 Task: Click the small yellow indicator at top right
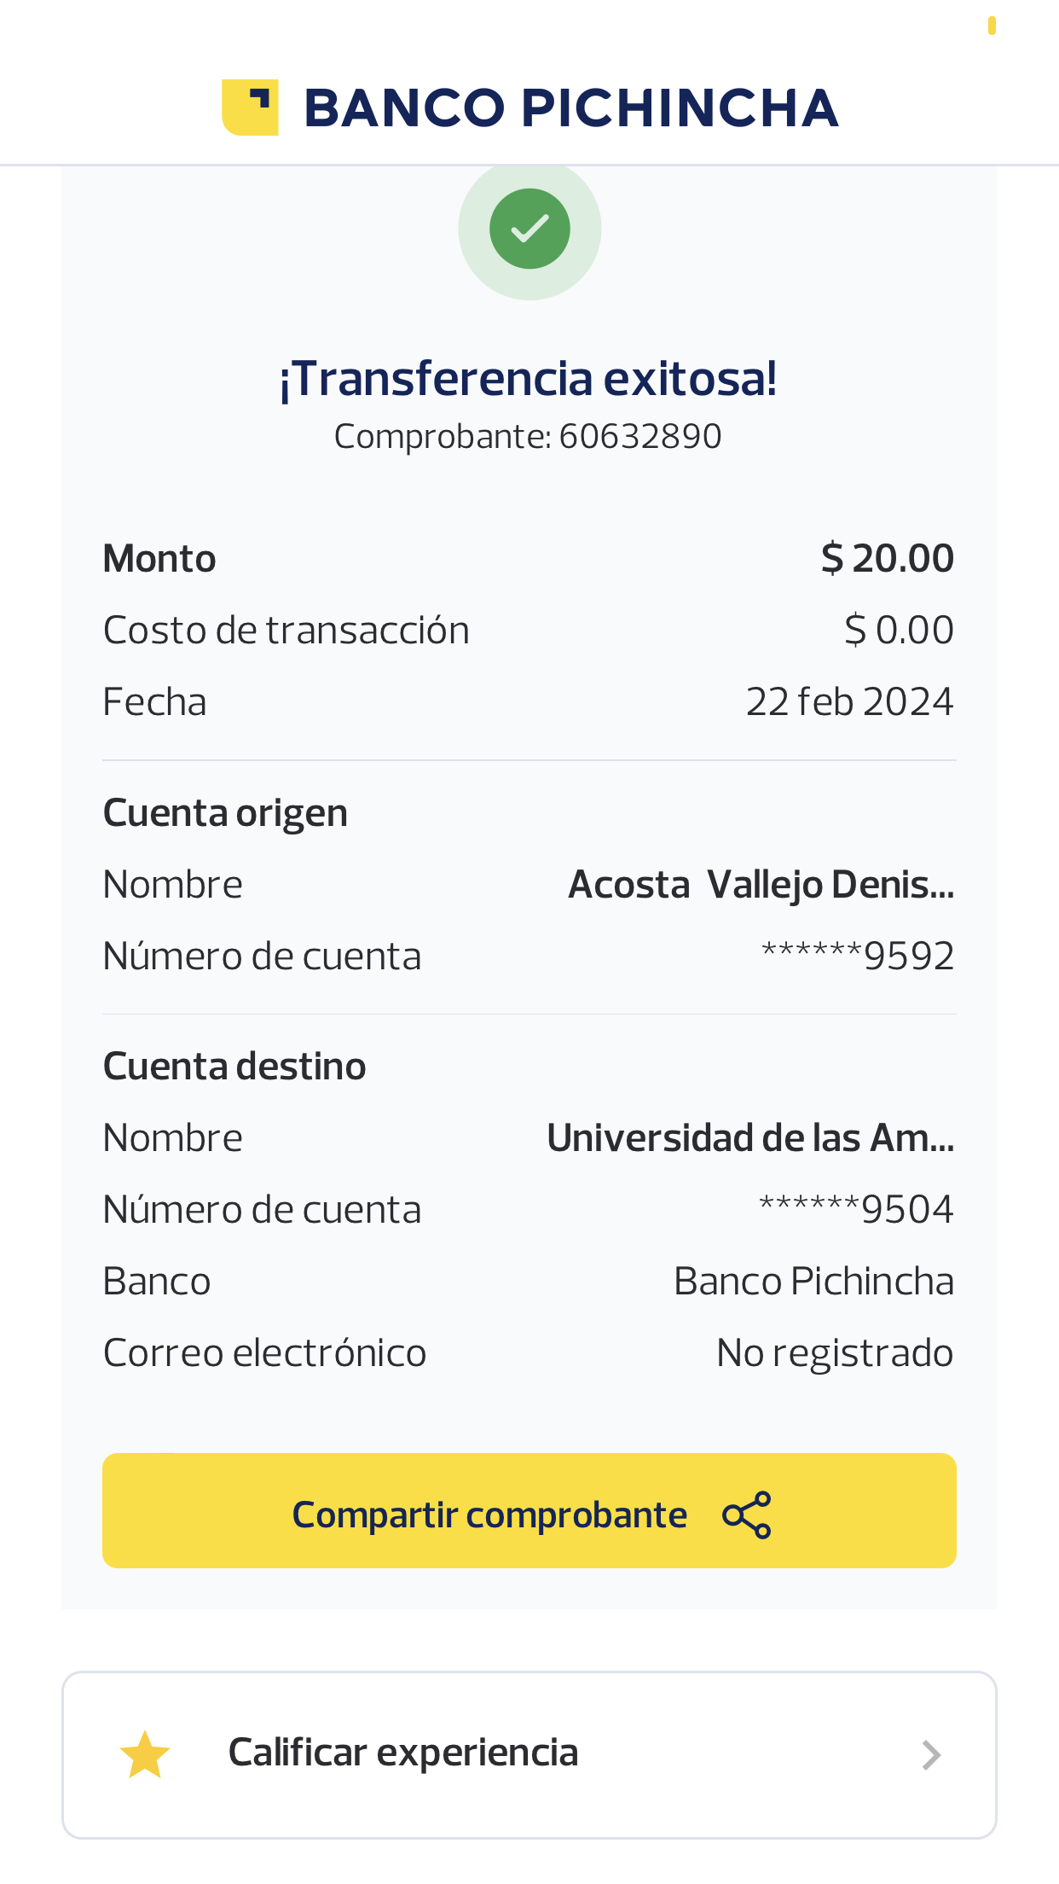tap(992, 26)
